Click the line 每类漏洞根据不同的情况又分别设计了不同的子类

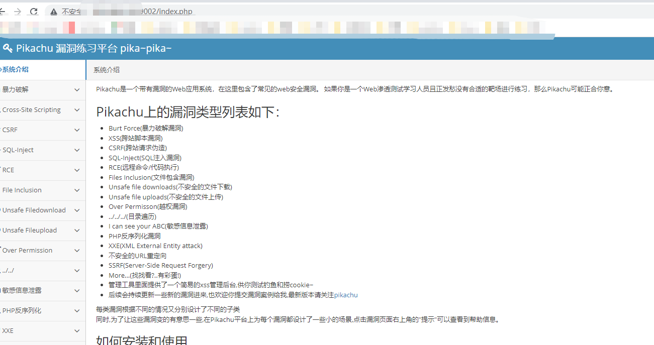(168, 309)
